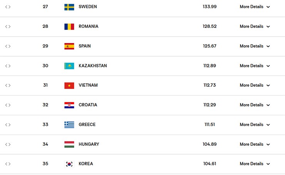Click the Romania flag icon
The width and height of the screenshot is (285, 175).
69,27
